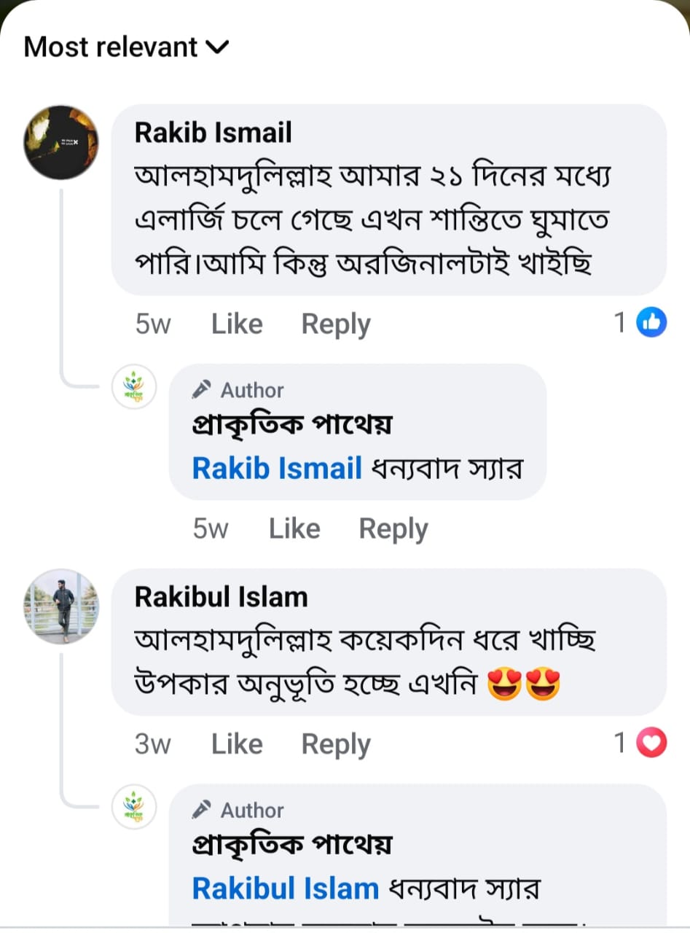690x933 pixels.
Task: Reply to Rakibul Islam's comment
Action: point(336,744)
